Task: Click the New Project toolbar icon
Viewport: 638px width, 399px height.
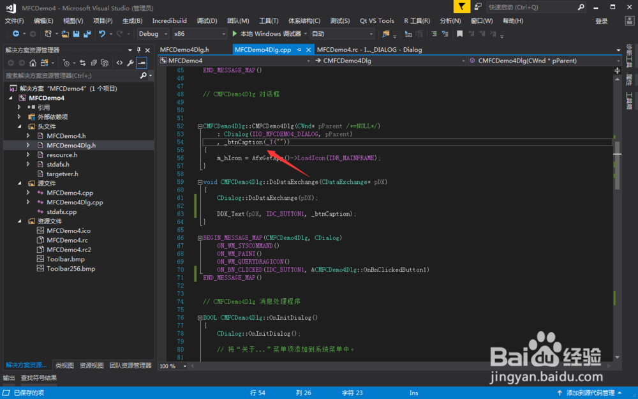Action: [48, 34]
